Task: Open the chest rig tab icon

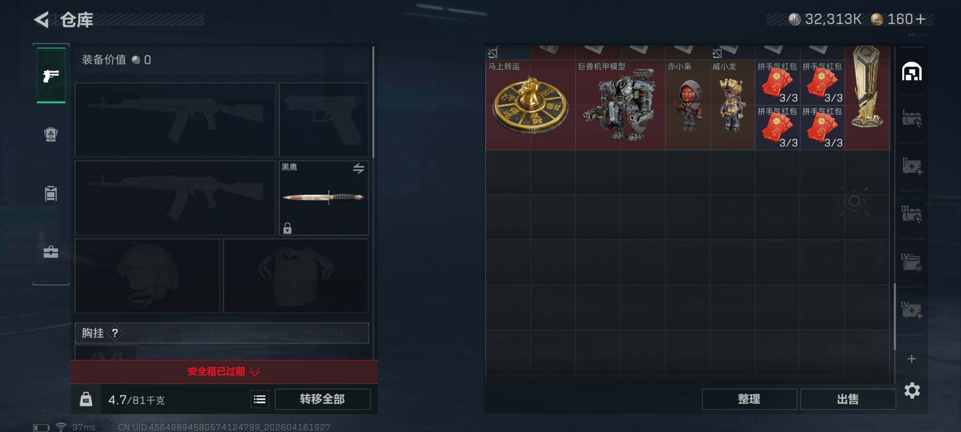Action: coord(51,193)
